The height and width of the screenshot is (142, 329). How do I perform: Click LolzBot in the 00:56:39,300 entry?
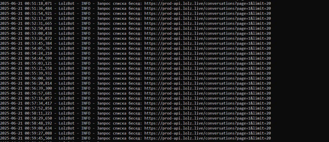pyautogui.click(x=66, y=88)
